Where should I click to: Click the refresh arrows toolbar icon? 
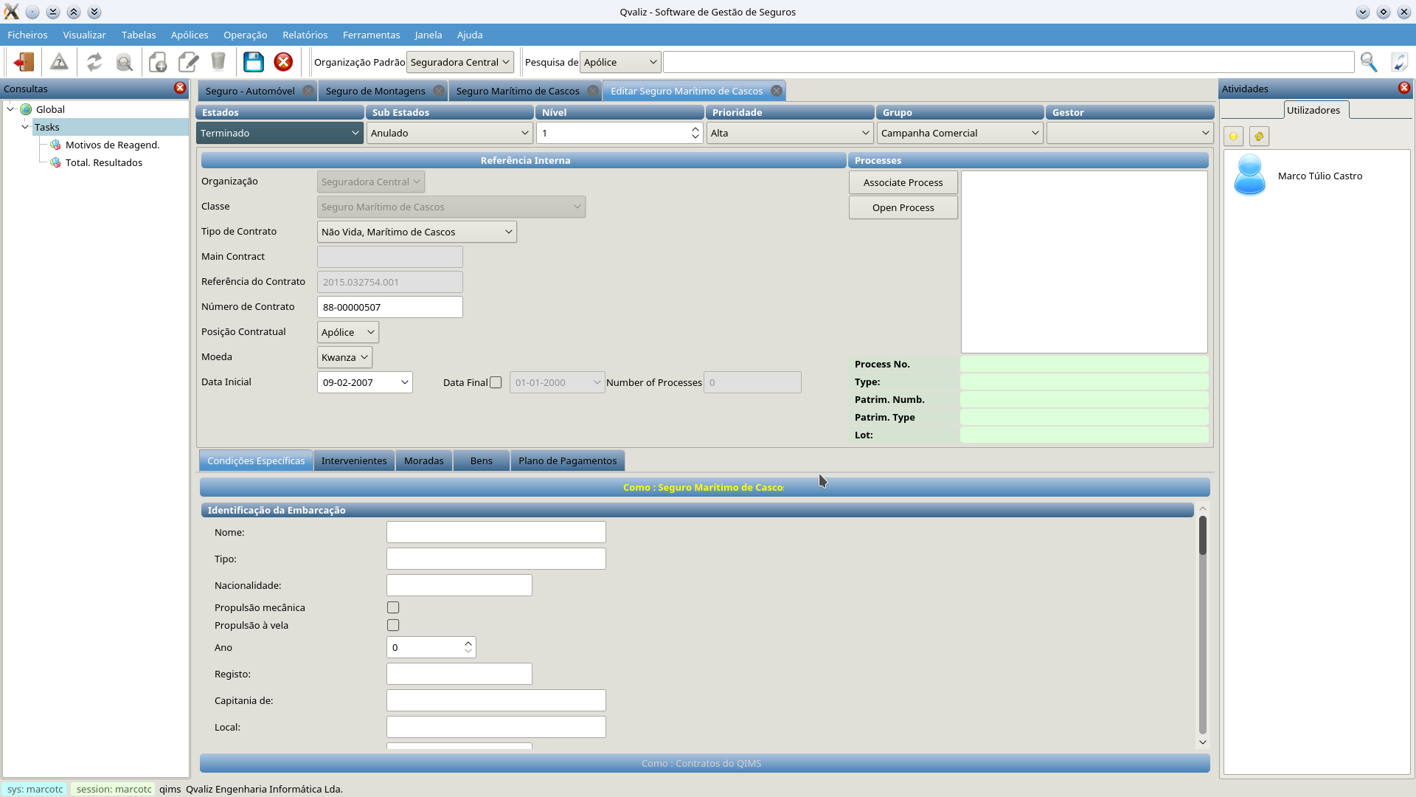pos(94,62)
